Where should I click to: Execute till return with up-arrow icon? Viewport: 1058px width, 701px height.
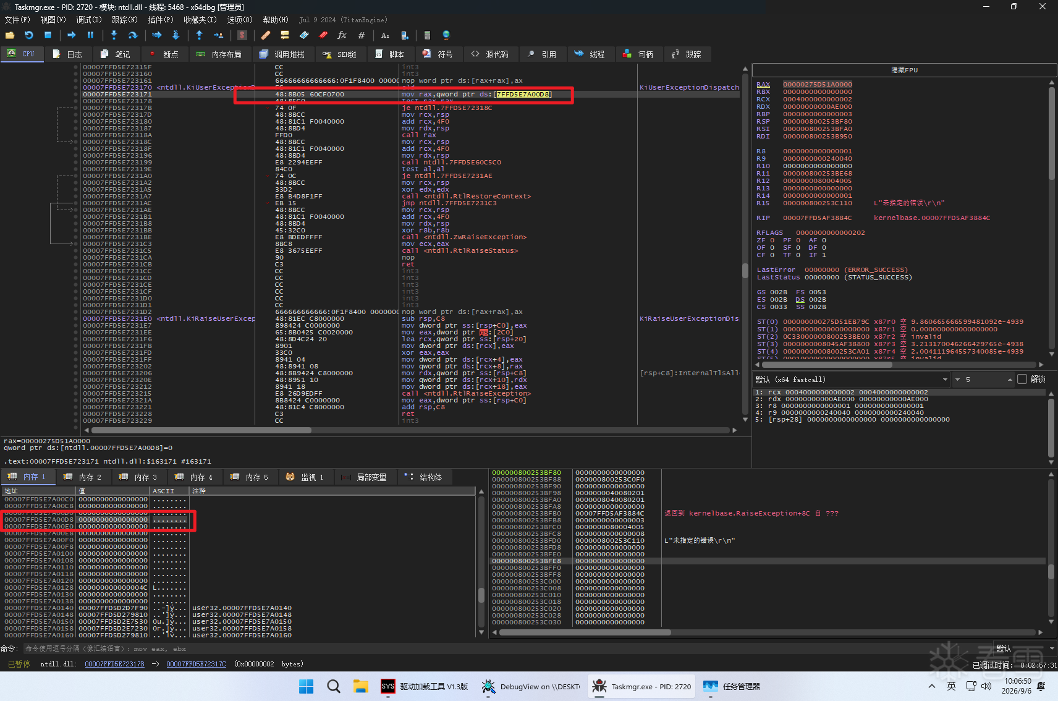[199, 35]
